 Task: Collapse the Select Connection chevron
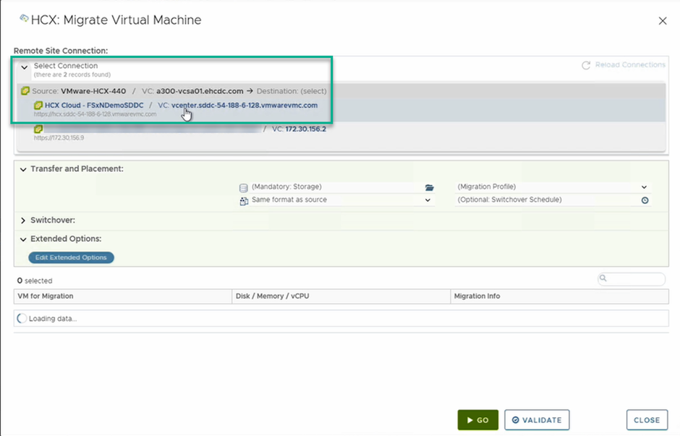(25, 67)
